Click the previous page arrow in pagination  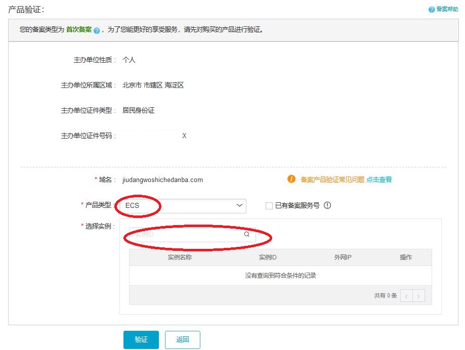point(406,295)
